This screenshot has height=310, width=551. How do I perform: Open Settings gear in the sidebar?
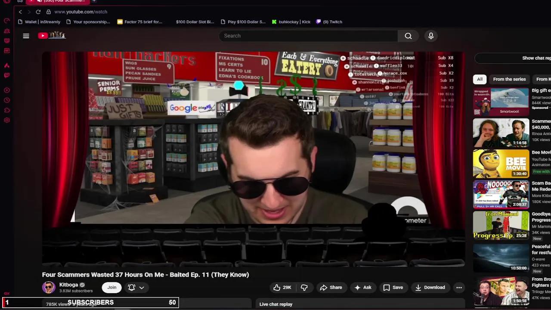(7, 120)
